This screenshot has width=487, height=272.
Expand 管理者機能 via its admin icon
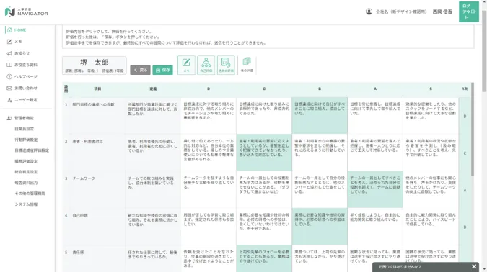click(x=9, y=118)
